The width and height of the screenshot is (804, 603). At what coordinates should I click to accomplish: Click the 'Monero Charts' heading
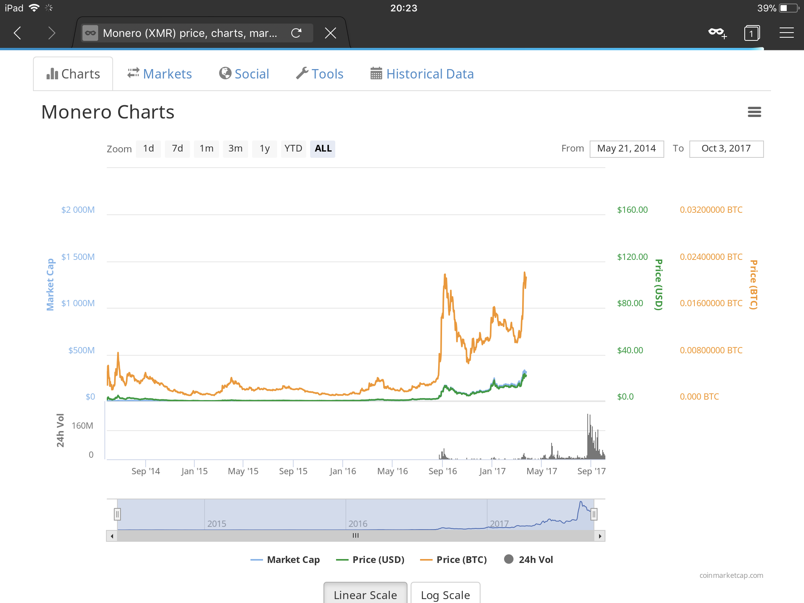108,112
